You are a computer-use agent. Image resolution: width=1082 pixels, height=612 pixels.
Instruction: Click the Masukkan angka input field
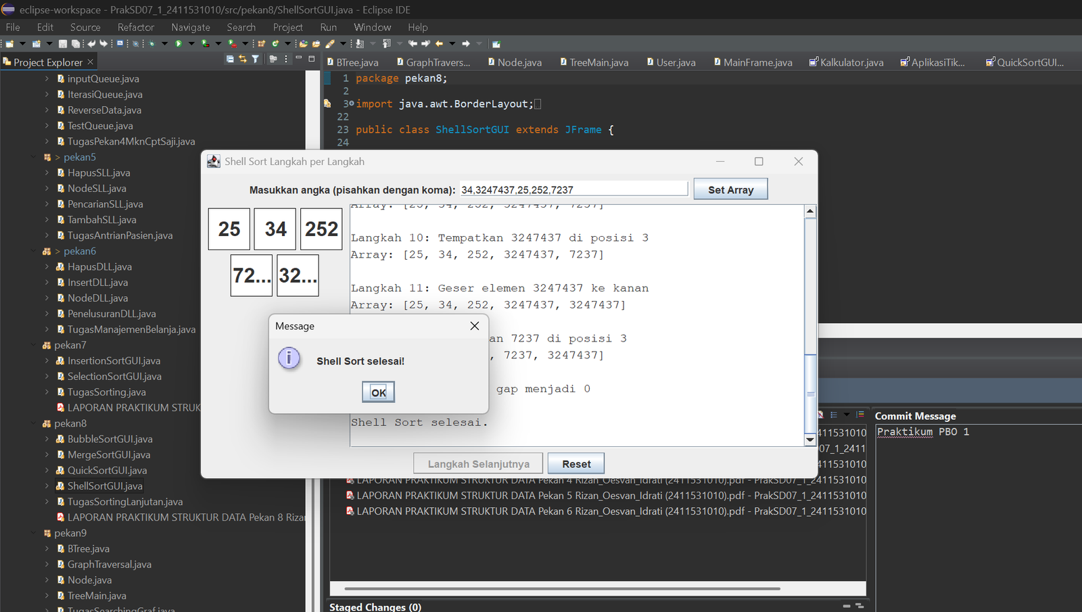[573, 190]
